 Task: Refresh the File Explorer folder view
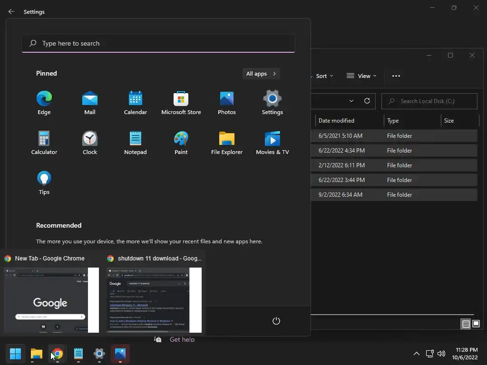[x=367, y=101]
